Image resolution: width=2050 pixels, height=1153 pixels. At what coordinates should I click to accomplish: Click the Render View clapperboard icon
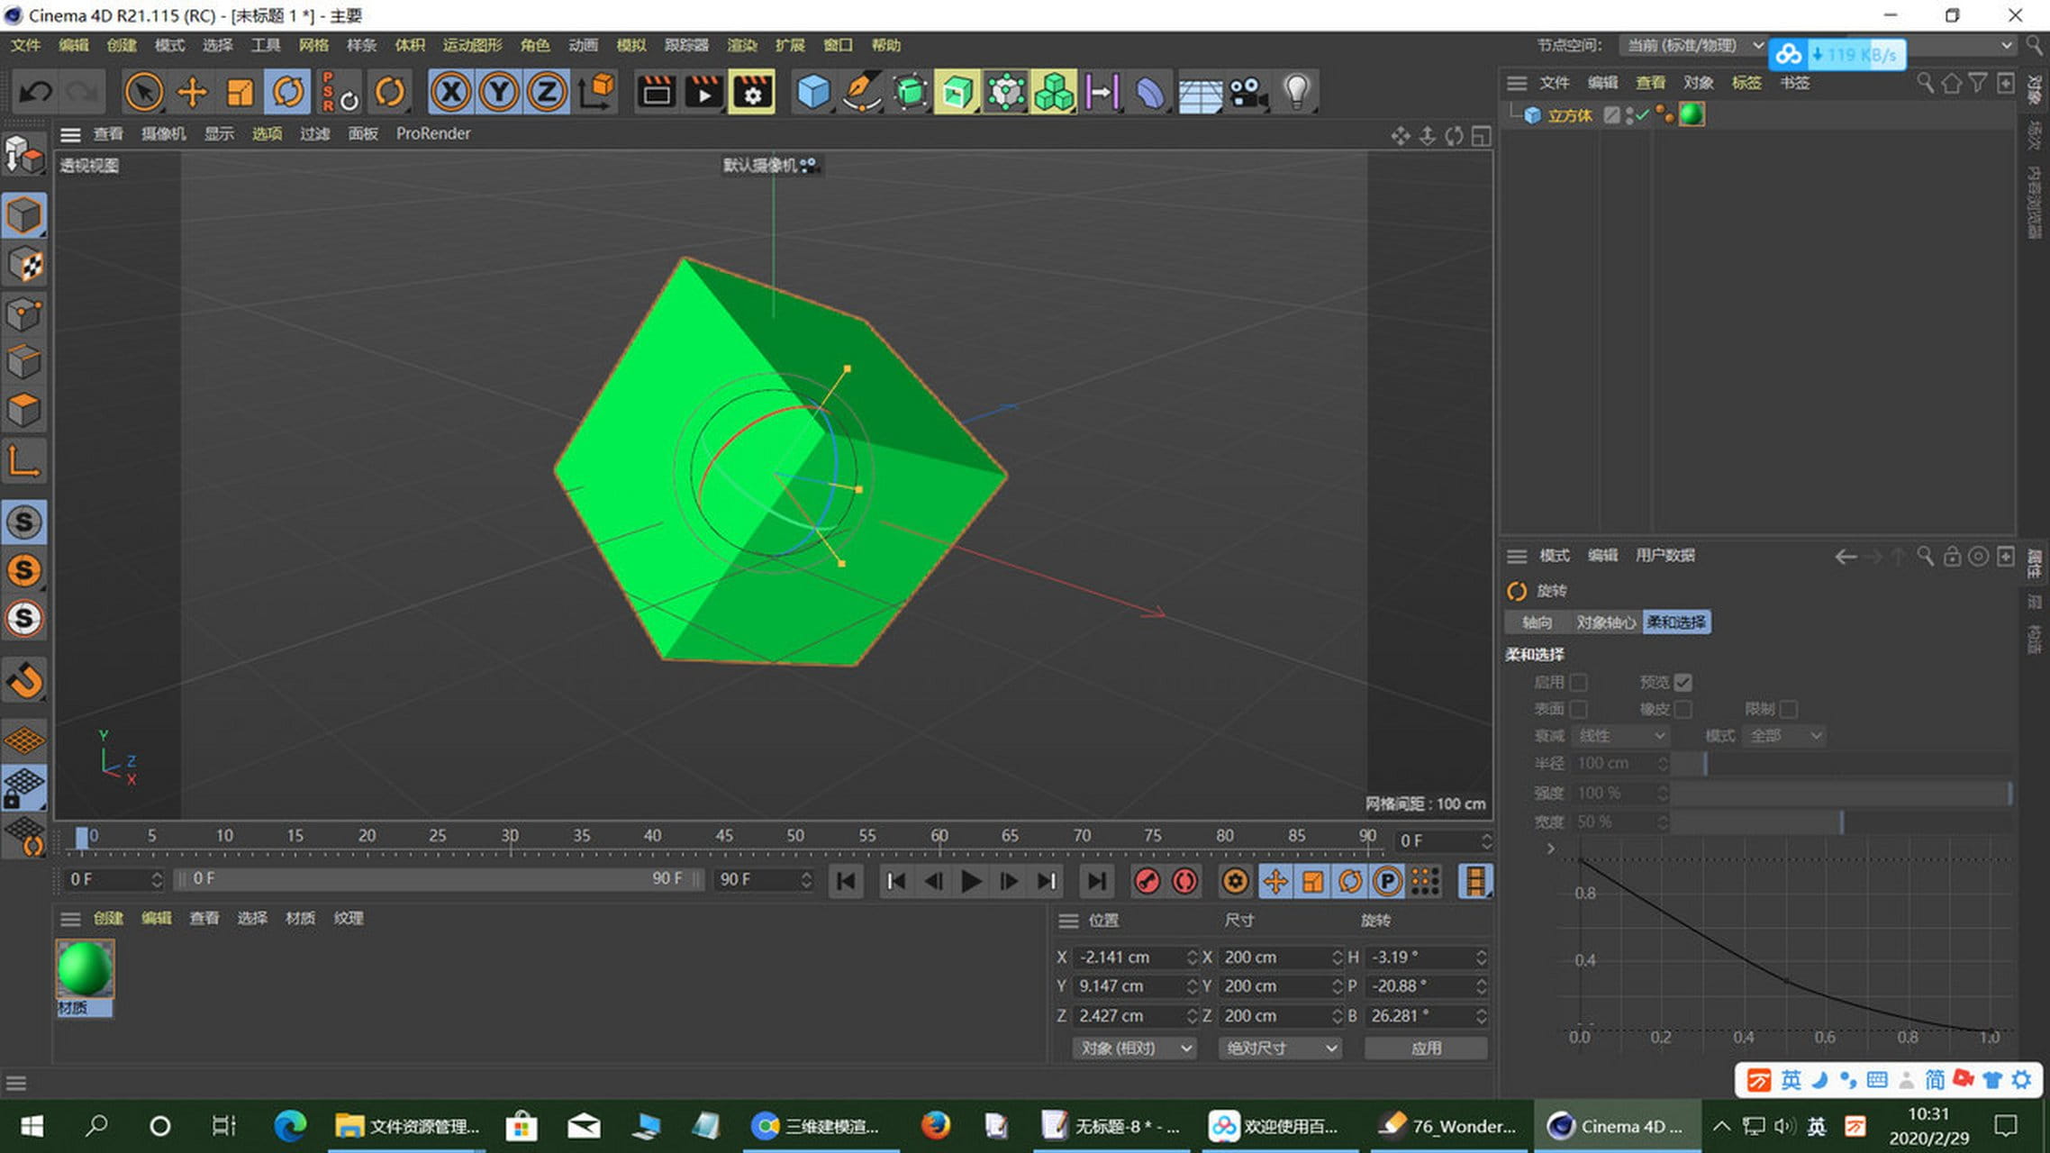[x=656, y=92]
